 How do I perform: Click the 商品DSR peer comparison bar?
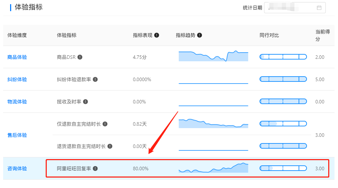(283, 57)
